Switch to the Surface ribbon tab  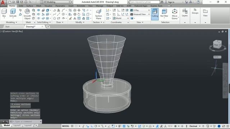(x=29, y=6)
